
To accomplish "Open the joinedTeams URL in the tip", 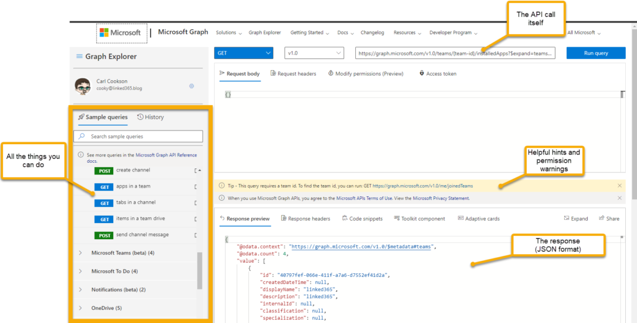I will pos(423,186).
